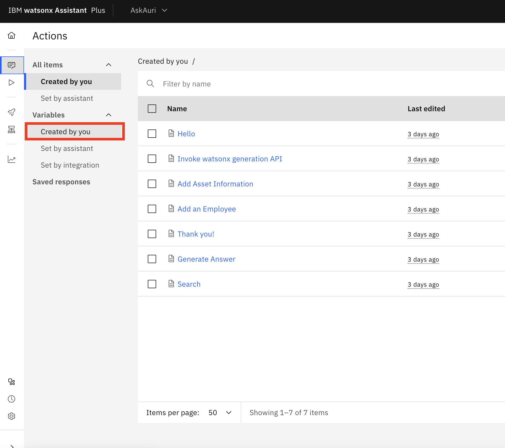Select Created by you under All items
Image resolution: width=505 pixels, height=448 pixels.
pyautogui.click(x=73, y=81)
